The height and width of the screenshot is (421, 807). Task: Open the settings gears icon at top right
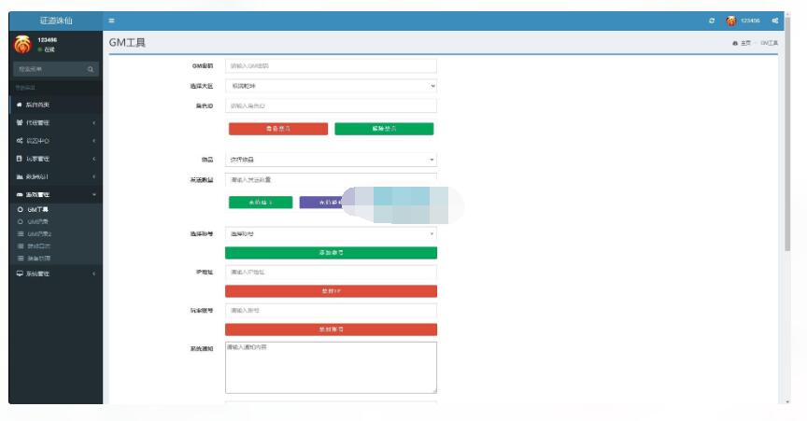(775, 21)
